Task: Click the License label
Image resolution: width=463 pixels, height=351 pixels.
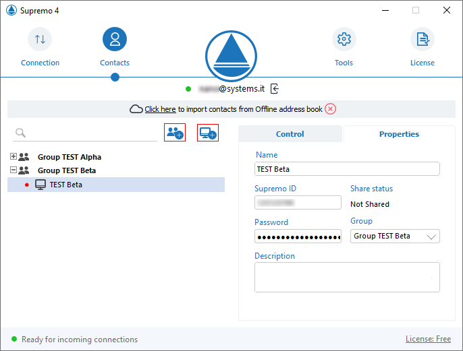Action: pos(423,63)
